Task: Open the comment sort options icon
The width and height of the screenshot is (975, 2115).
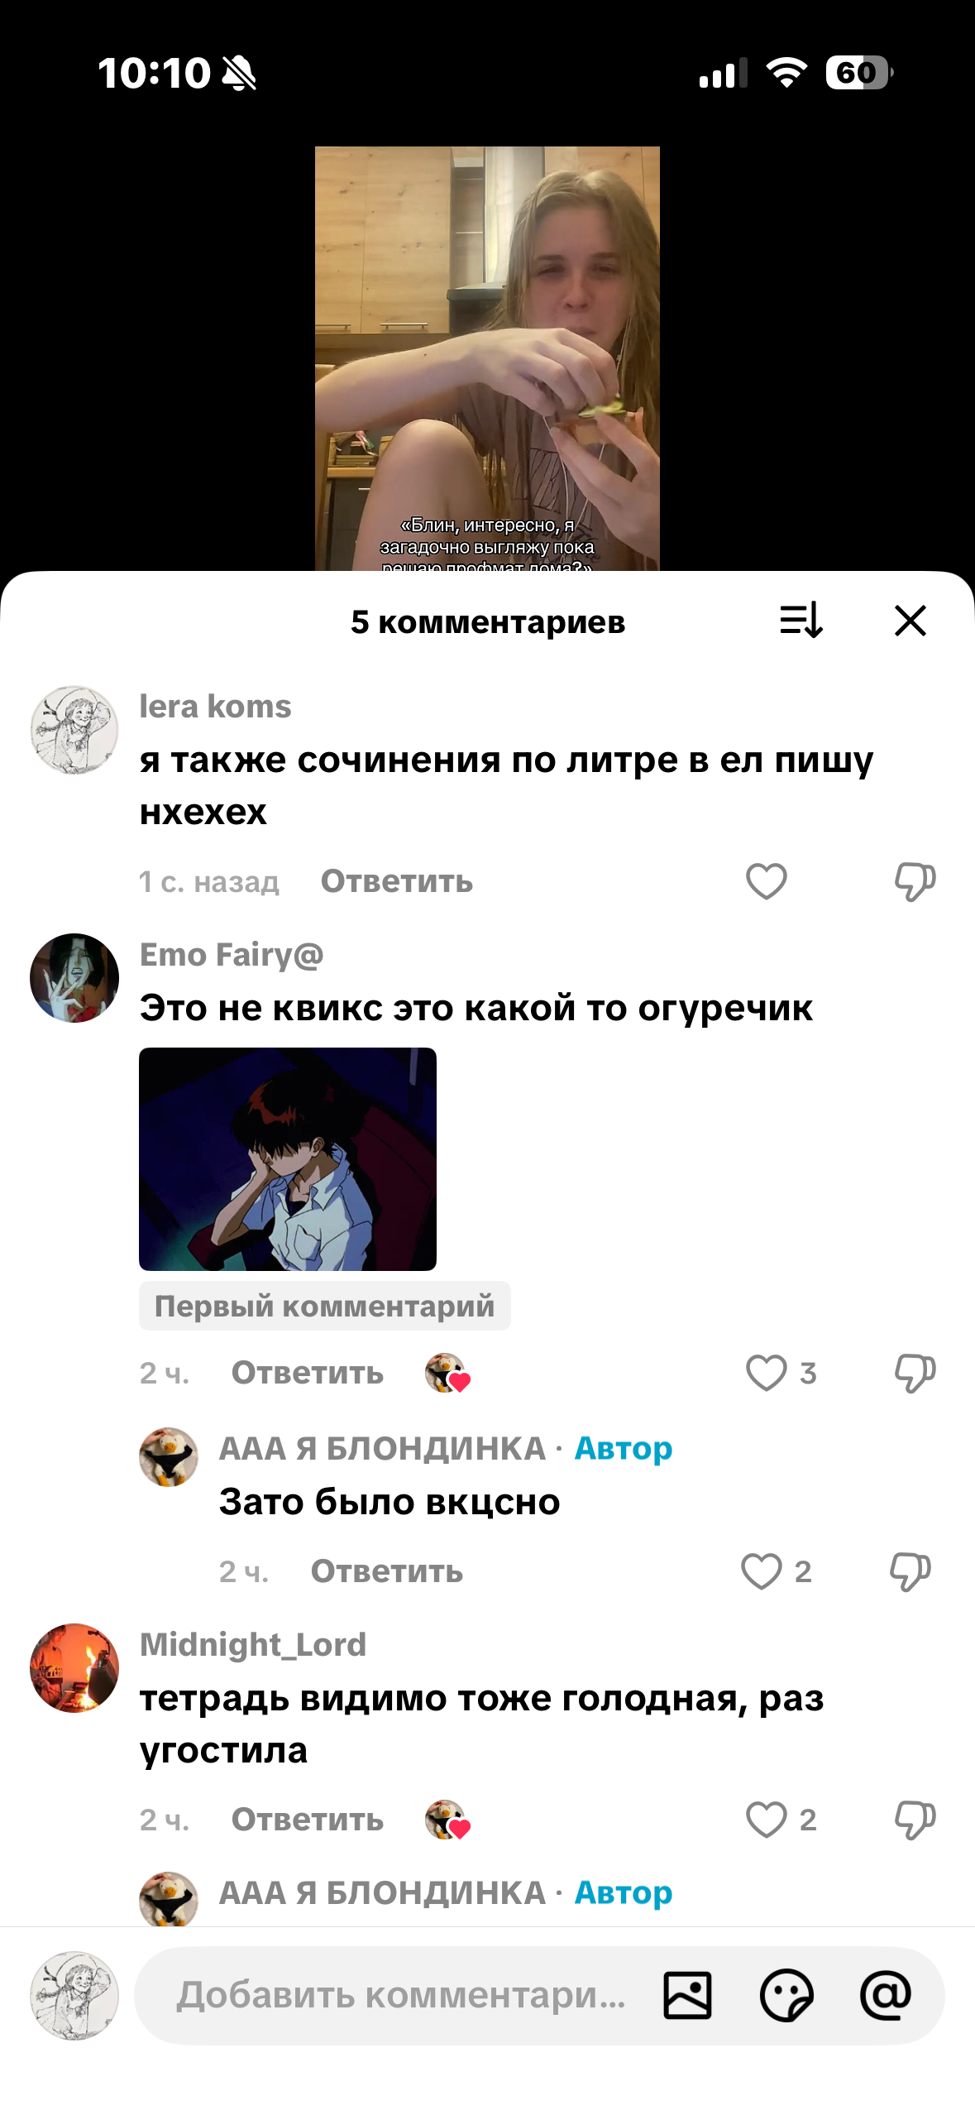Action: tap(801, 621)
